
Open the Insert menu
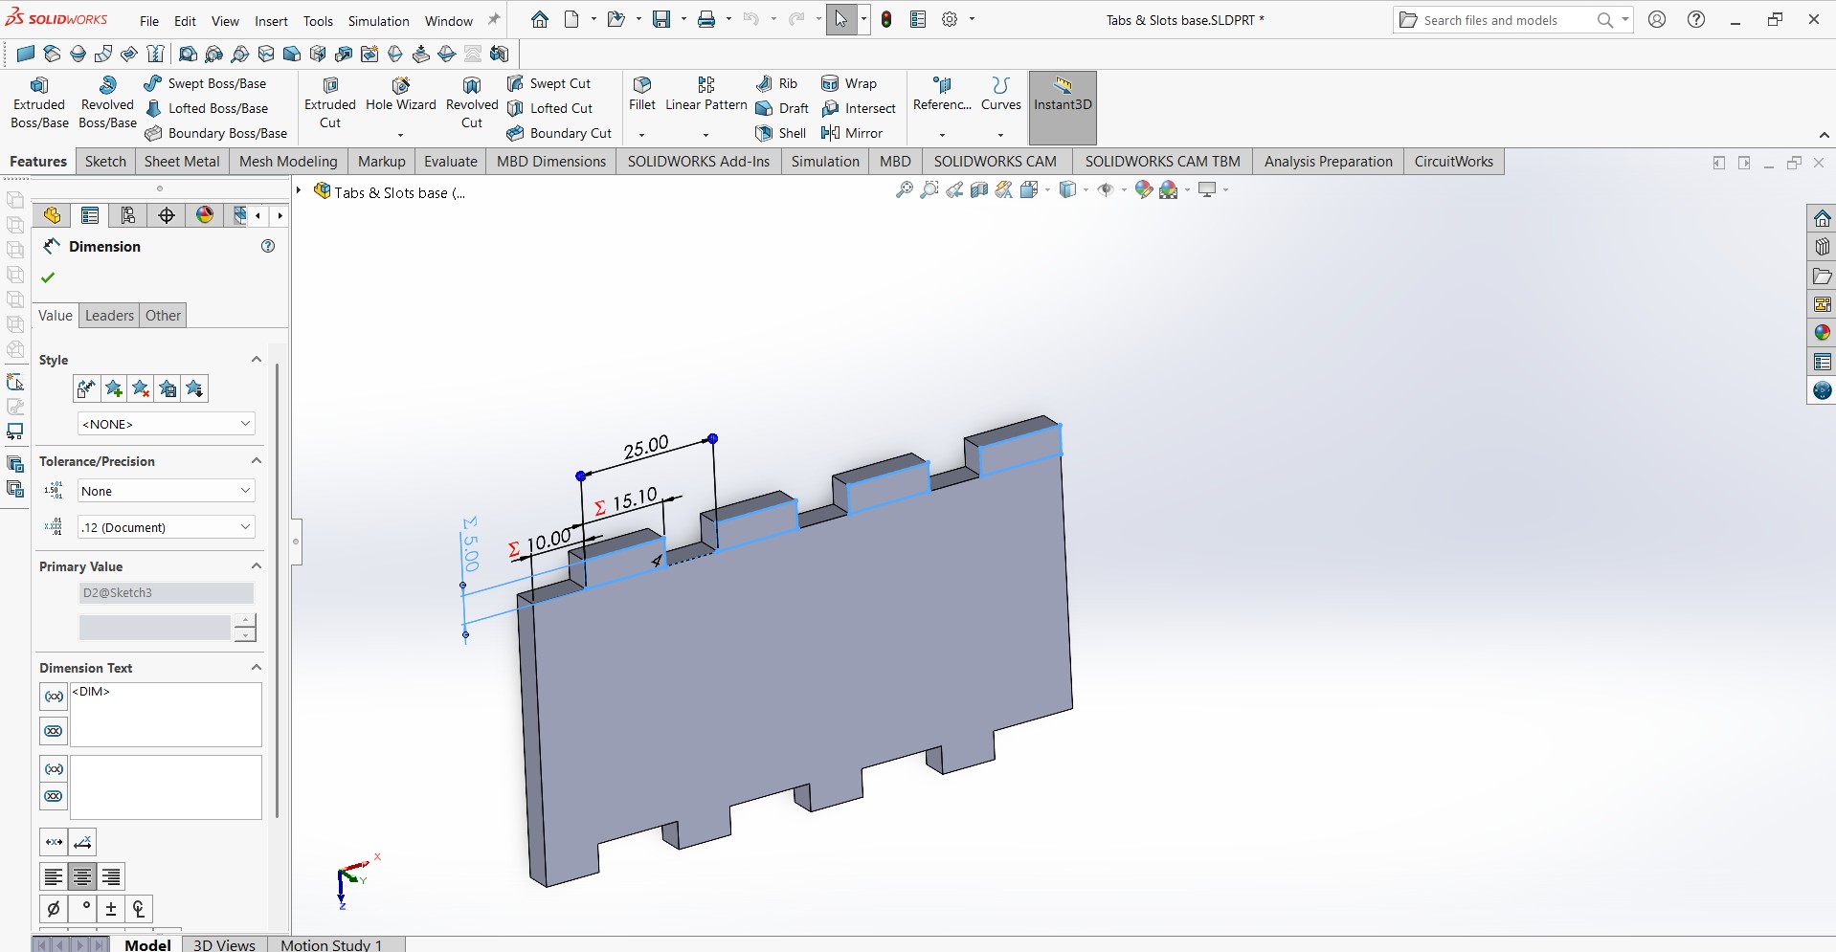(271, 21)
